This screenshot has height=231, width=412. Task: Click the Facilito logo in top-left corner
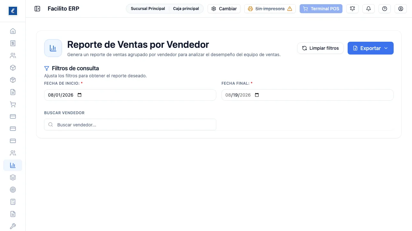13,11
